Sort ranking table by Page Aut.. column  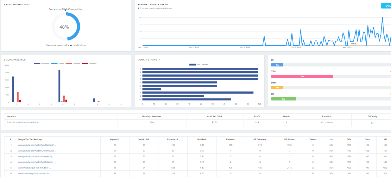(115, 140)
